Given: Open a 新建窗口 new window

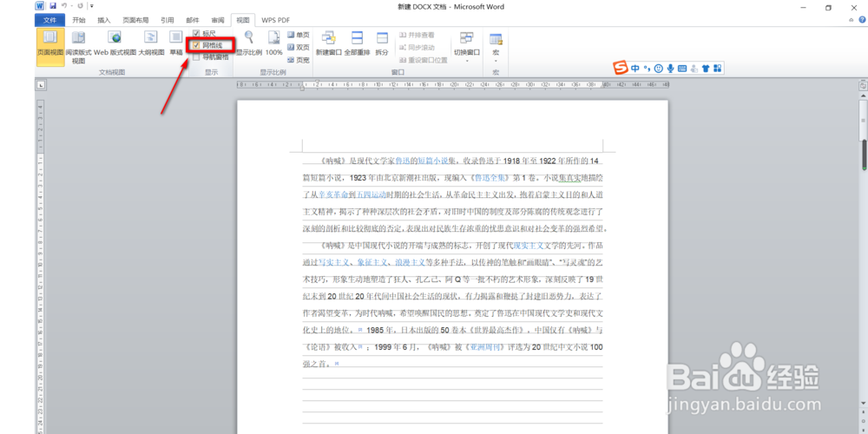Looking at the screenshot, I should point(329,43).
